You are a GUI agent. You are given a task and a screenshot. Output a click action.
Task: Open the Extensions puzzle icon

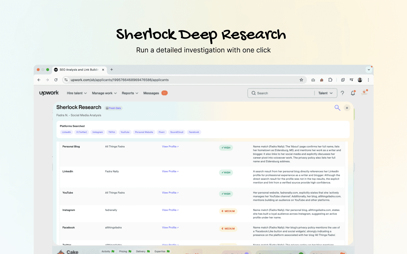point(330,80)
